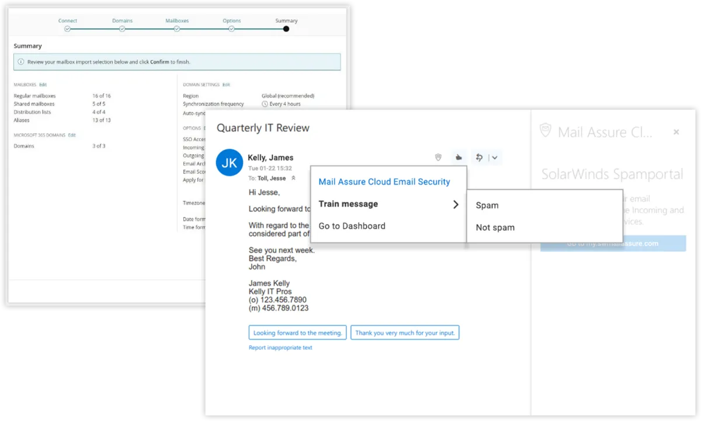This screenshot has width=701, height=421.
Task: Click the Aliases count 13 of 13
Action: coord(102,120)
